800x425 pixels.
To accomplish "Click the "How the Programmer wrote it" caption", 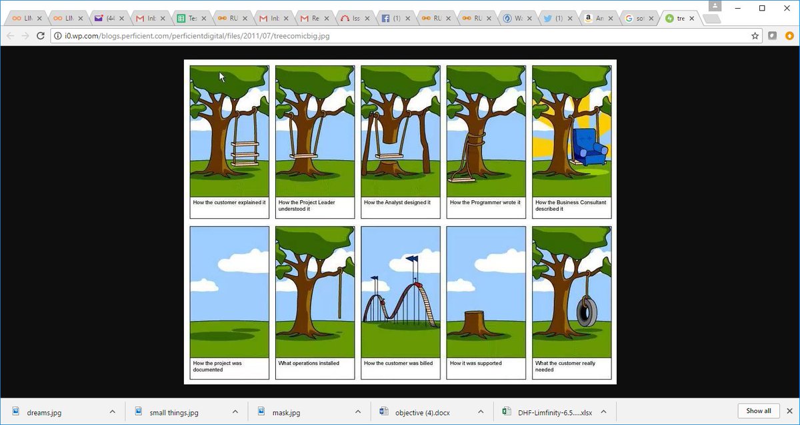I will 485,202.
